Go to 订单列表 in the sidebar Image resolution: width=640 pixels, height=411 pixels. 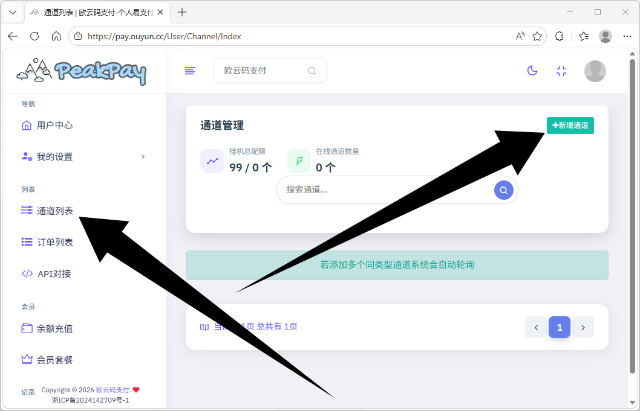(54, 243)
